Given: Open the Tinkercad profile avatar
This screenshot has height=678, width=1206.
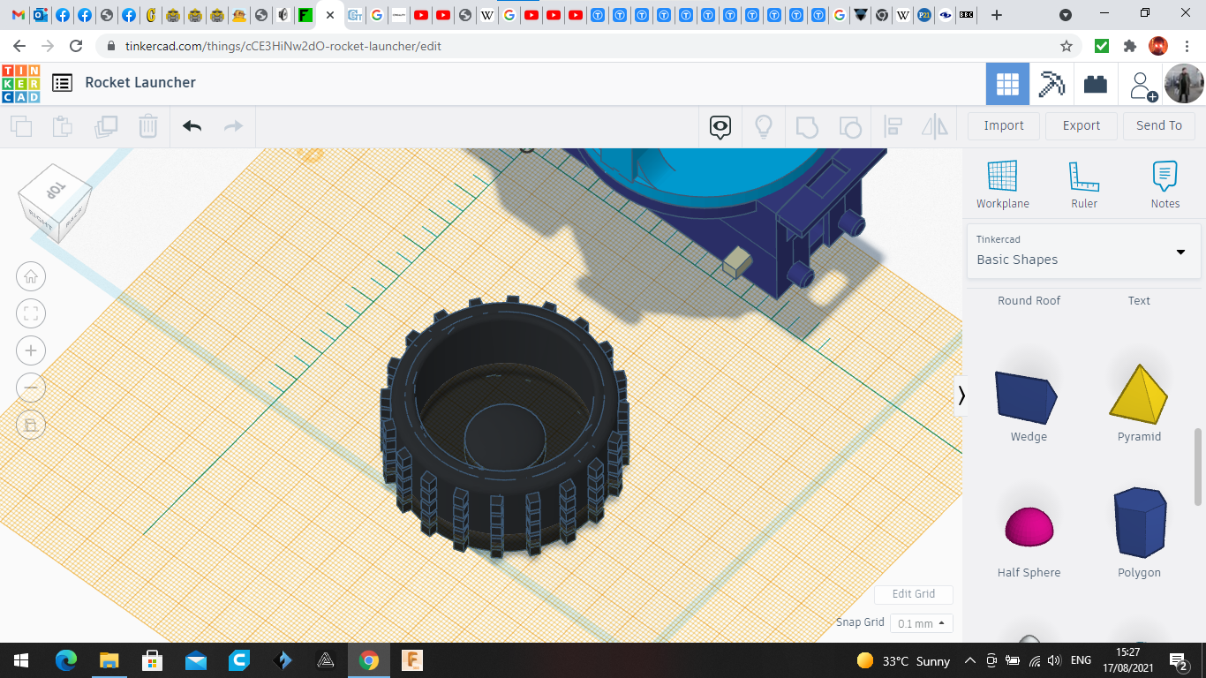Looking at the screenshot, I should [1183, 84].
